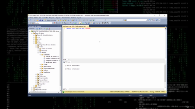Switch output to Results to Grid
The width and height of the screenshot is (195, 109).
91,23
